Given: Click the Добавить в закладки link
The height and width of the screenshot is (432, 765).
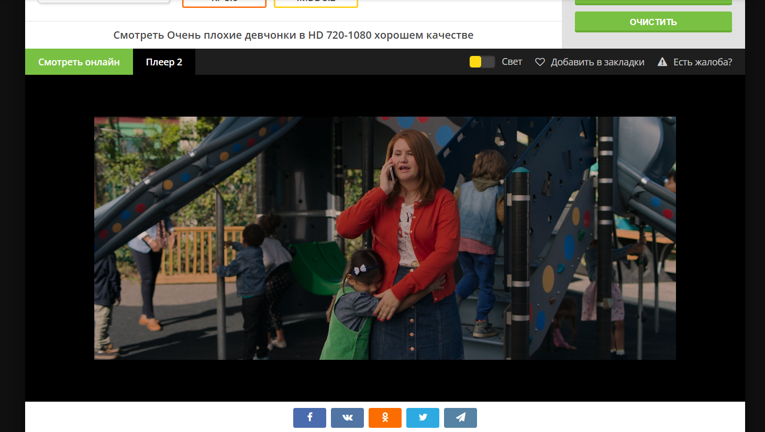Looking at the screenshot, I should [597, 62].
